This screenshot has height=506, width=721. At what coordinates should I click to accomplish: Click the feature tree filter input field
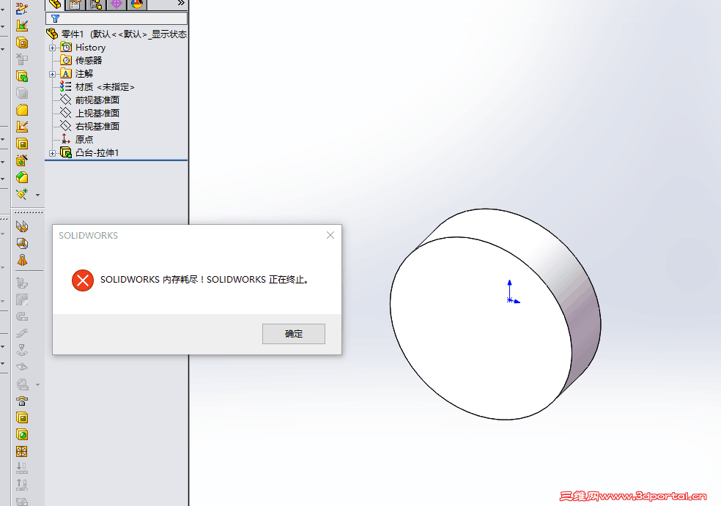tap(117, 18)
